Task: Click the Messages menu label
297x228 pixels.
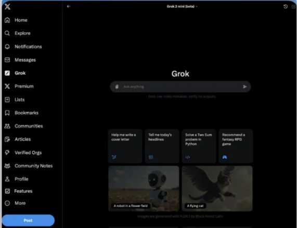Action: point(25,60)
